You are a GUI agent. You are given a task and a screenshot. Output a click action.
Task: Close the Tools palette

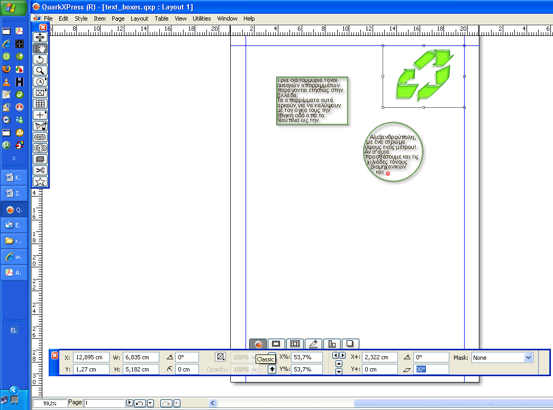[x=43, y=27]
